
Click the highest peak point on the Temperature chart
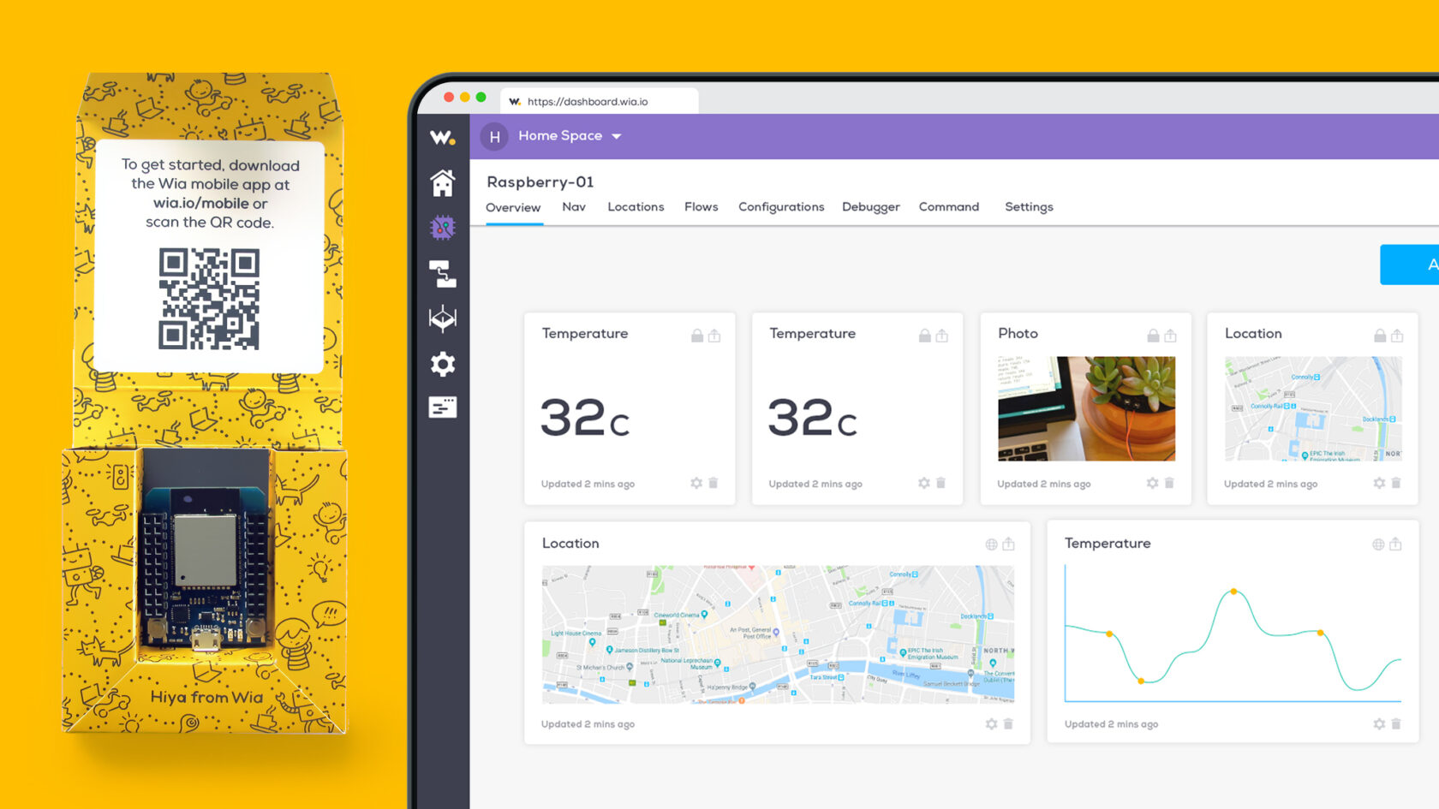coord(1233,592)
